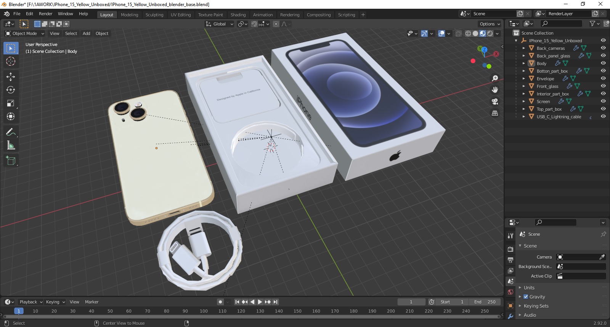610x327 pixels.
Task: Hide the Back_cameras object
Action: pyautogui.click(x=603, y=48)
